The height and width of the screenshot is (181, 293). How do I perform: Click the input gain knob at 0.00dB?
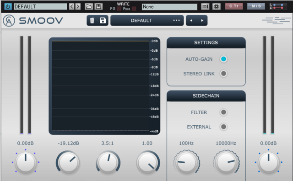tap(26, 162)
